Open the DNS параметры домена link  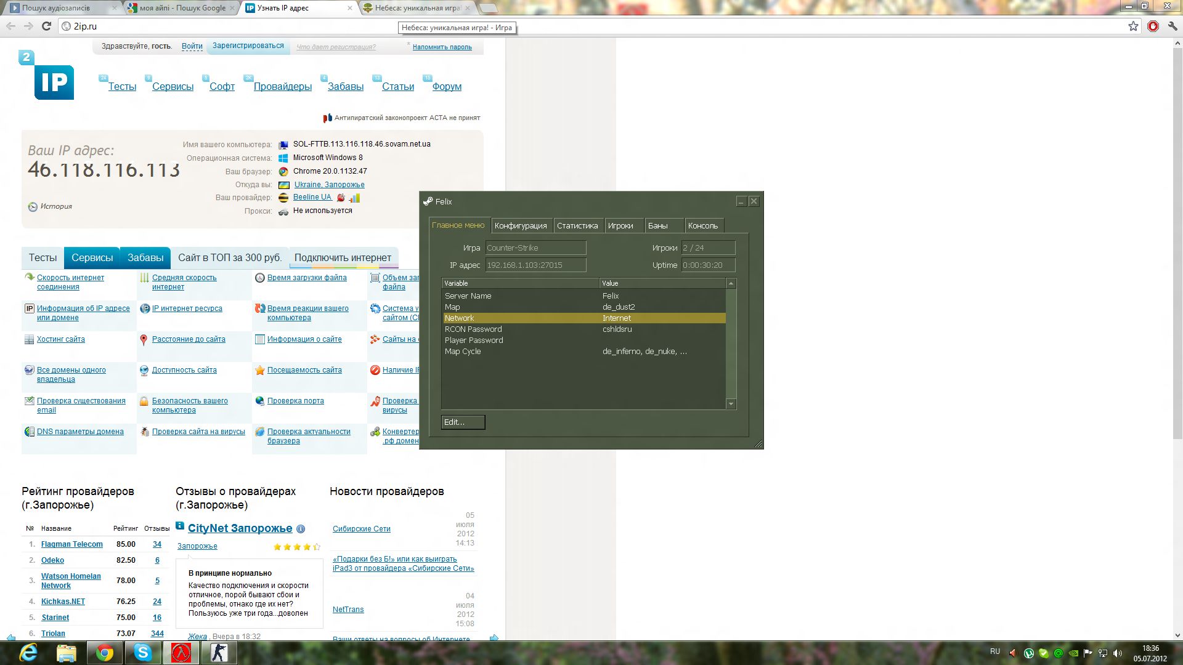coord(80,432)
